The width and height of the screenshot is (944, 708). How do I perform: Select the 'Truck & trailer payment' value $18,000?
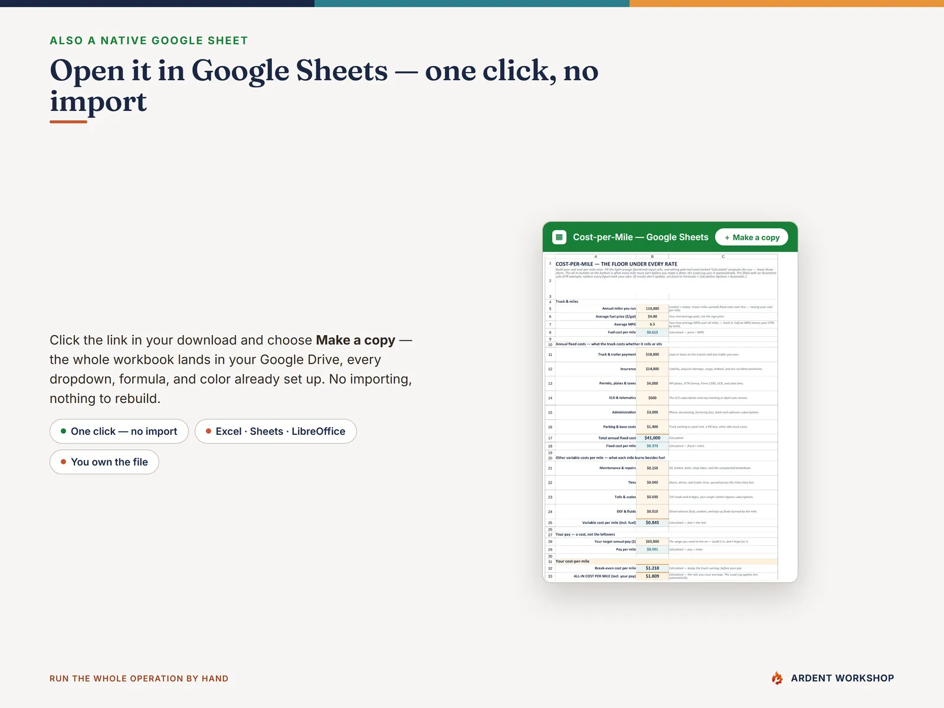(x=652, y=355)
